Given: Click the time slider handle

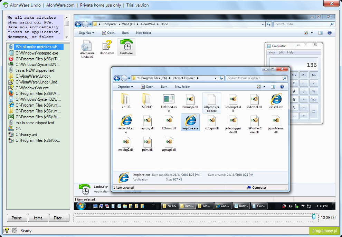Looking at the screenshot, I should coord(314,217).
